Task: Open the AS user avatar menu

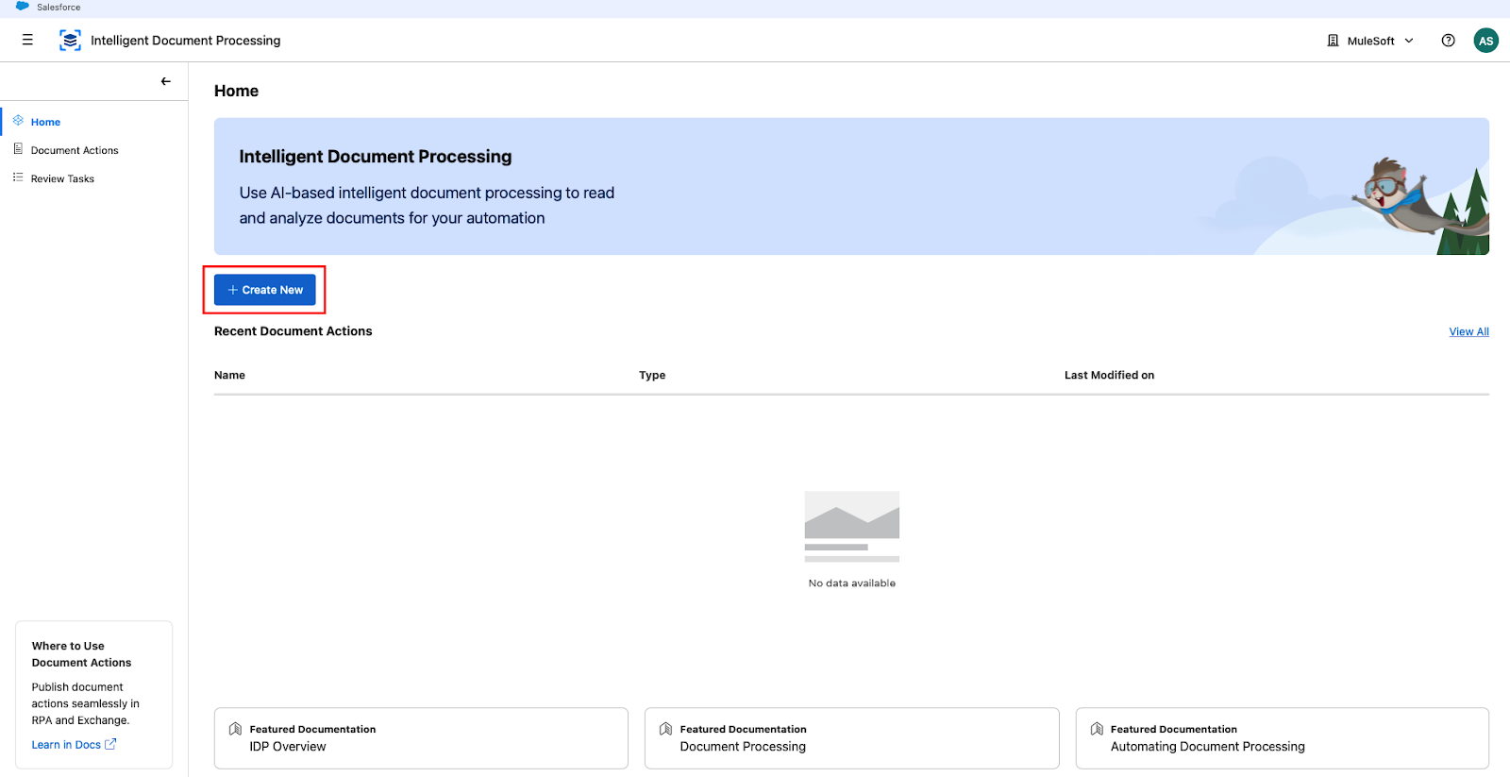Action: coord(1485,41)
